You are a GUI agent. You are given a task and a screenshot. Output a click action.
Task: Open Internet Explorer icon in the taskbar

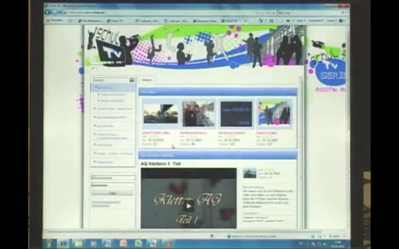(x=63, y=244)
